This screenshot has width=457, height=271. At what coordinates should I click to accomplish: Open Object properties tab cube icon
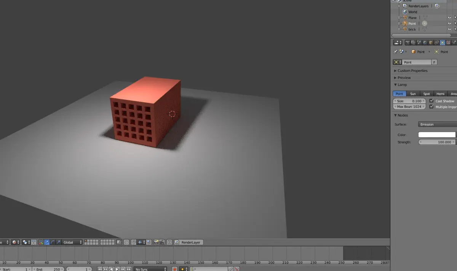tap(431, 43)
